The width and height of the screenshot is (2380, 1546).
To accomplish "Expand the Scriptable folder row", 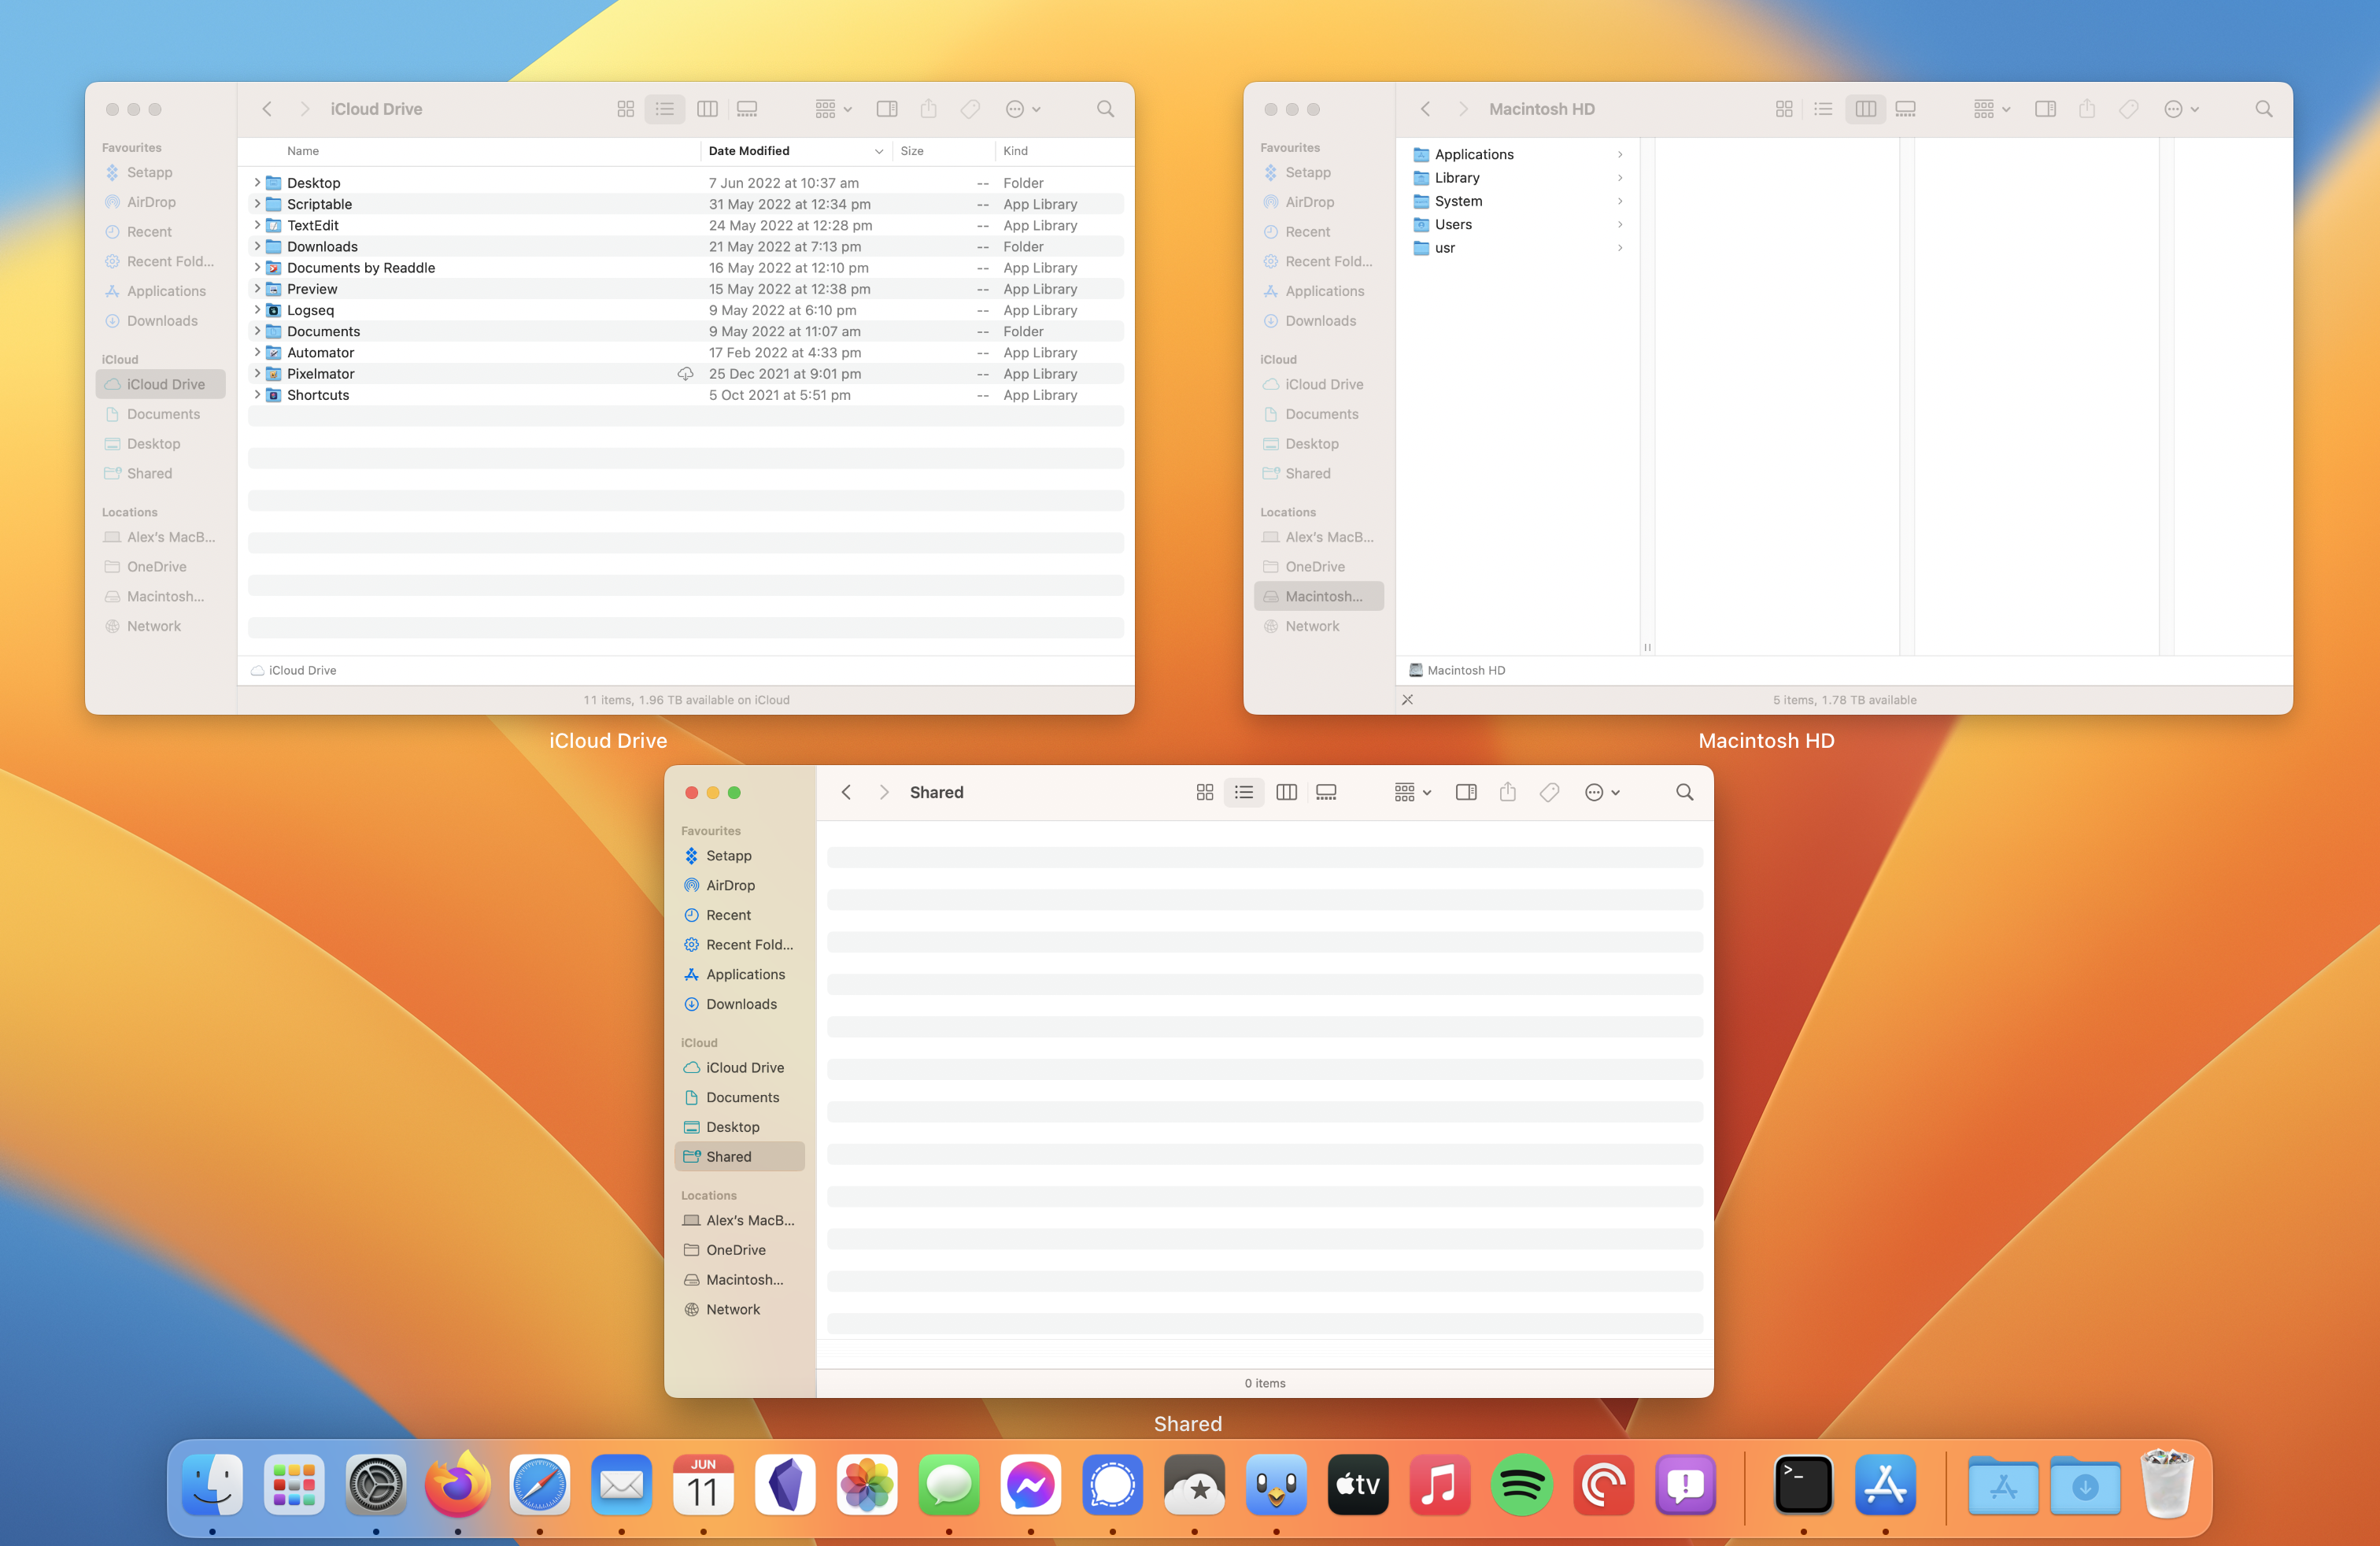I will (257, 204).
